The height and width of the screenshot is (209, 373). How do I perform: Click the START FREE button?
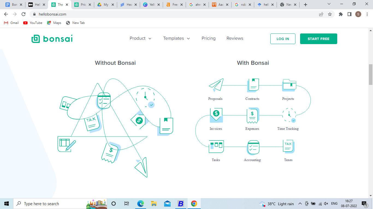point(318,39)
